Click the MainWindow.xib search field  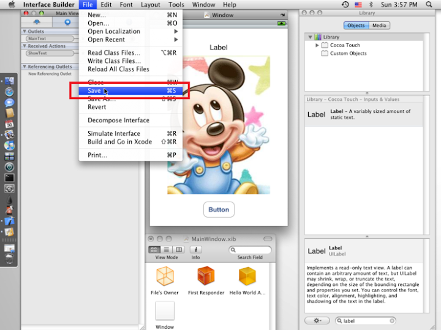click(x=250, y=249)
